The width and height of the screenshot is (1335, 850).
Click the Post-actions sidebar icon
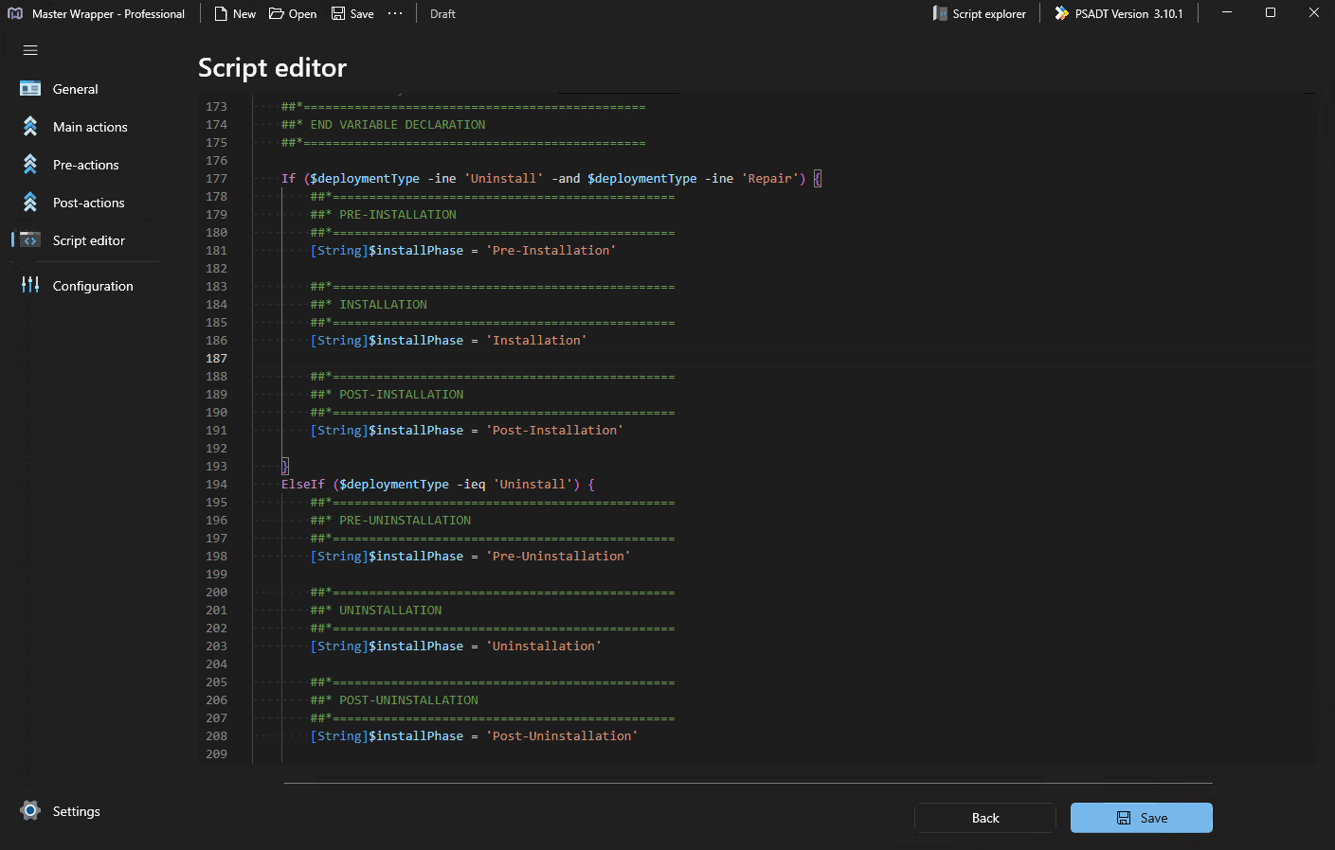coord(30,203)
